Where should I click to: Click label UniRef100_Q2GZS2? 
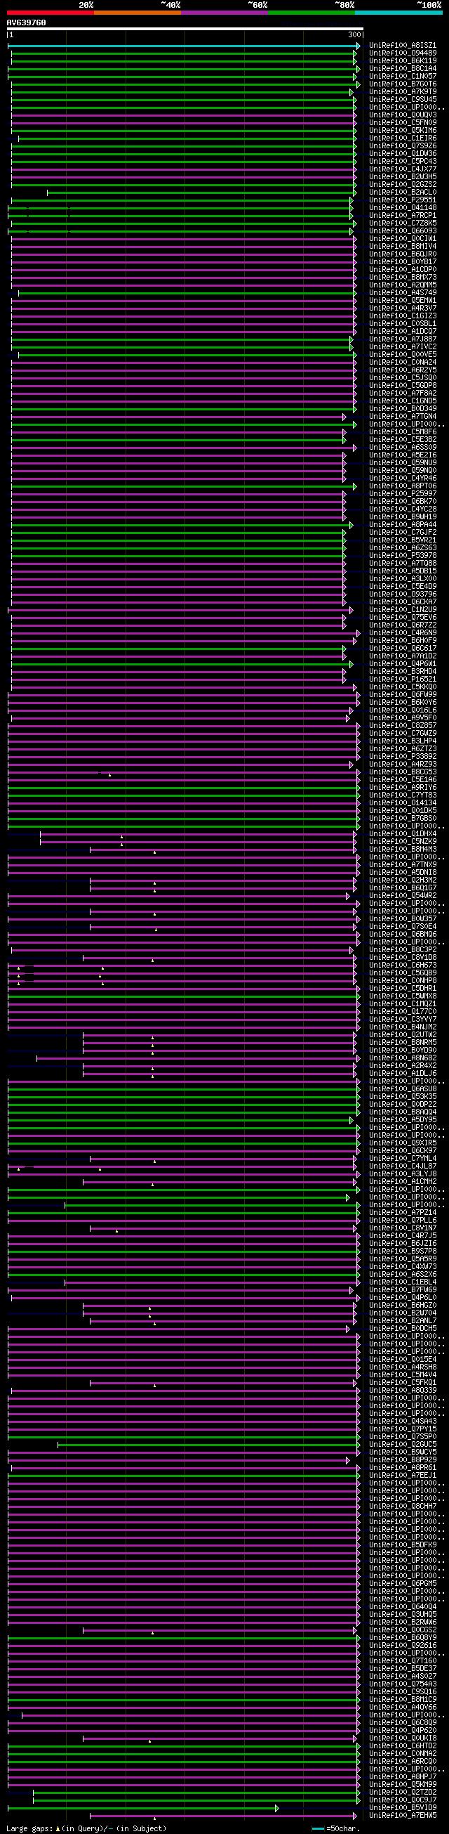[403, 184]
